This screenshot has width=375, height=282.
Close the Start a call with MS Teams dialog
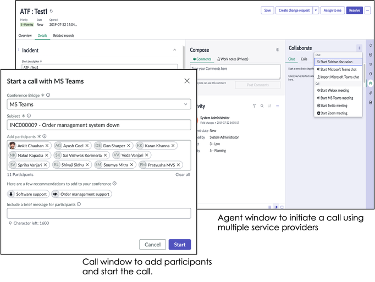[187, 81]
